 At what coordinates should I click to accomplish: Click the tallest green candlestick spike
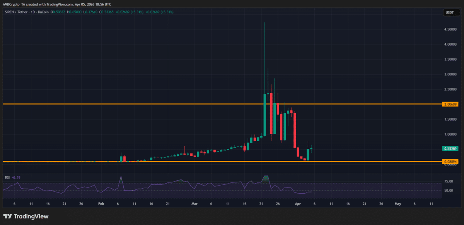coord(264,58)
